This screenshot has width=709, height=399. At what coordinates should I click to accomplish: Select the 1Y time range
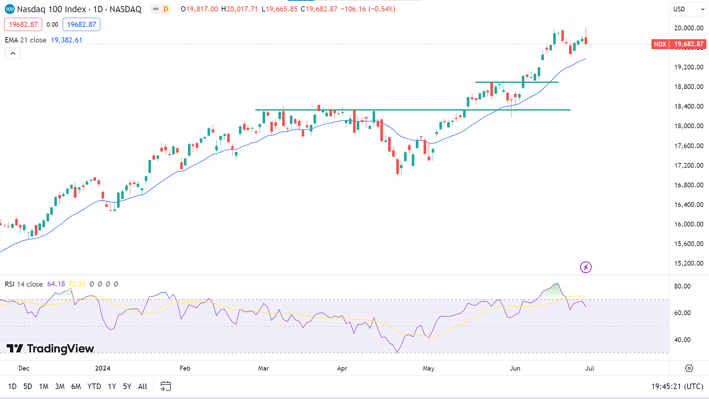pos(112,386)
